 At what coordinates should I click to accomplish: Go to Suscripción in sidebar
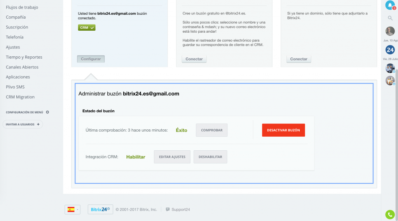[17, 27]
